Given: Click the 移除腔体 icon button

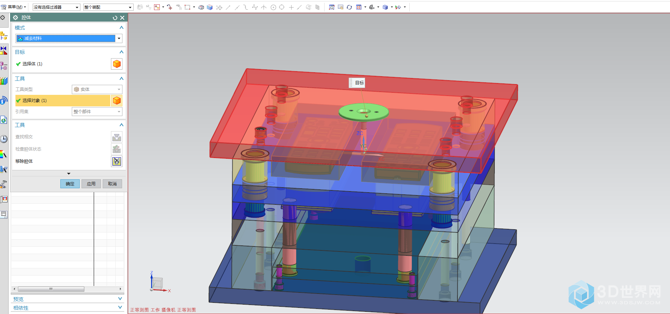Looking at the screenshot, I should (x=117, y=161).
